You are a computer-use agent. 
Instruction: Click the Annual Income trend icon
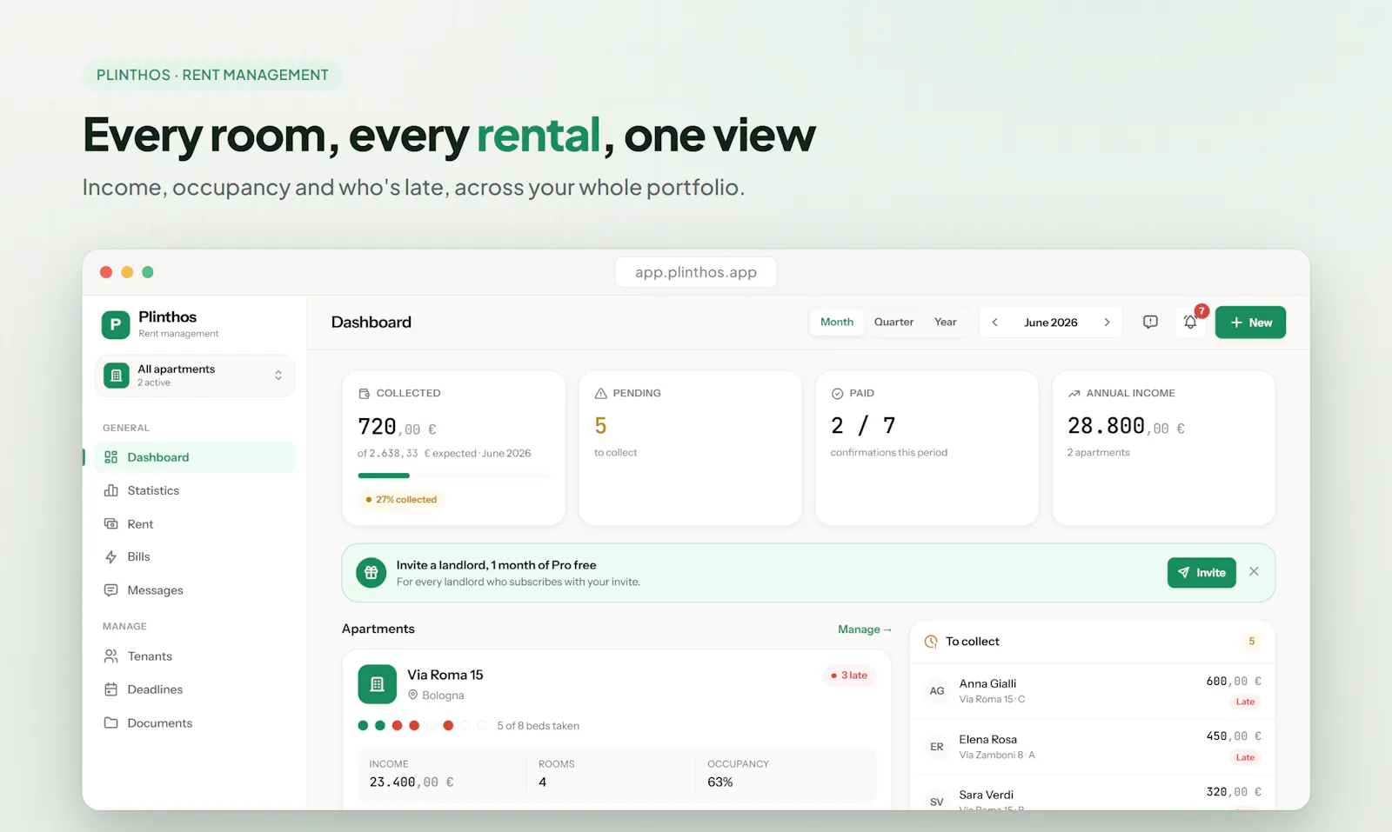(1074, 394)
